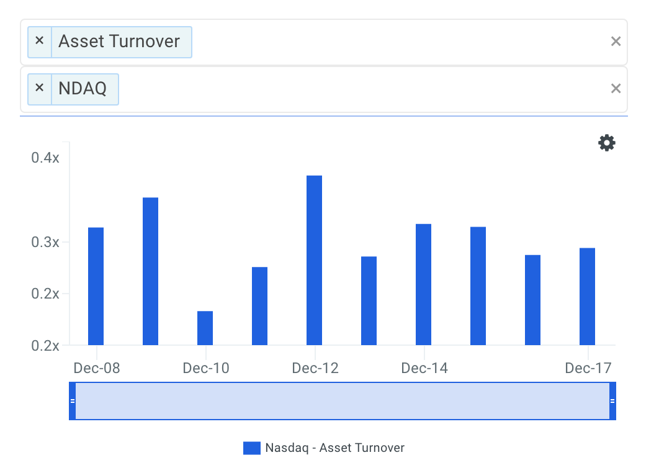Screen dimensions: 659x473
Task: Click the metric input to open suggestions dropdown
Action: coord(372,41)
